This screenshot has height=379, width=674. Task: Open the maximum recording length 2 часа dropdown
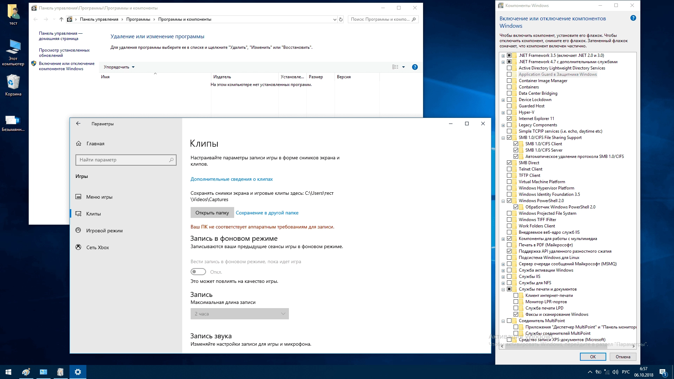240,314
